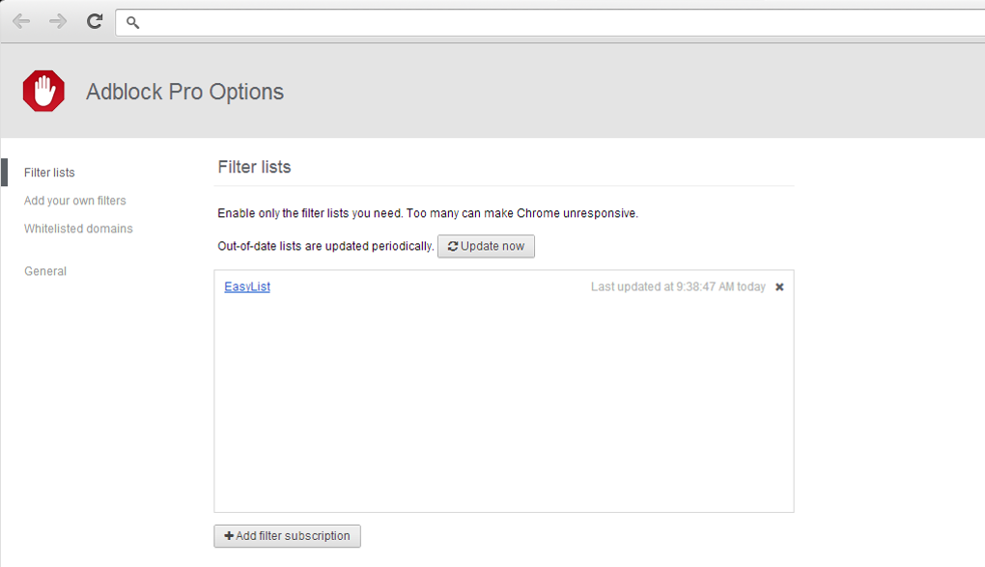Viewport: 985px width, 567px height.
Task: Reload the current browser page
Action: tap(95, 21)
